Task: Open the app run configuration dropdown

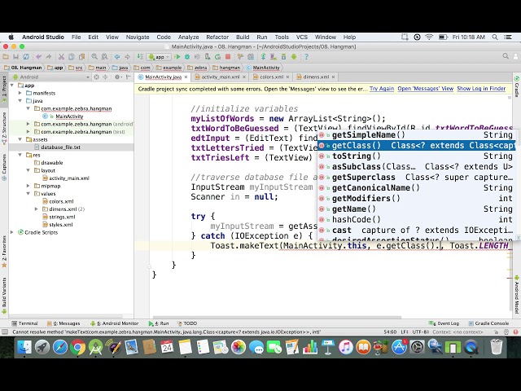Action: (x=160, y=57)
